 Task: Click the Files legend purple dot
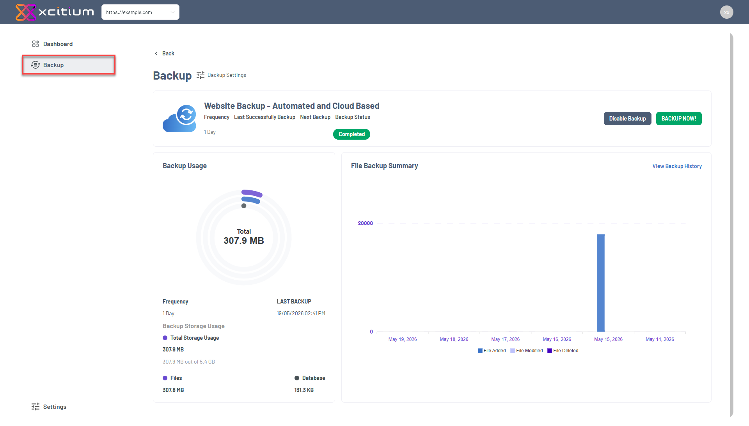click(x=165, y=378)
